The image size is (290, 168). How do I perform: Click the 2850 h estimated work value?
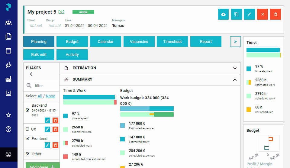(261, 80)
